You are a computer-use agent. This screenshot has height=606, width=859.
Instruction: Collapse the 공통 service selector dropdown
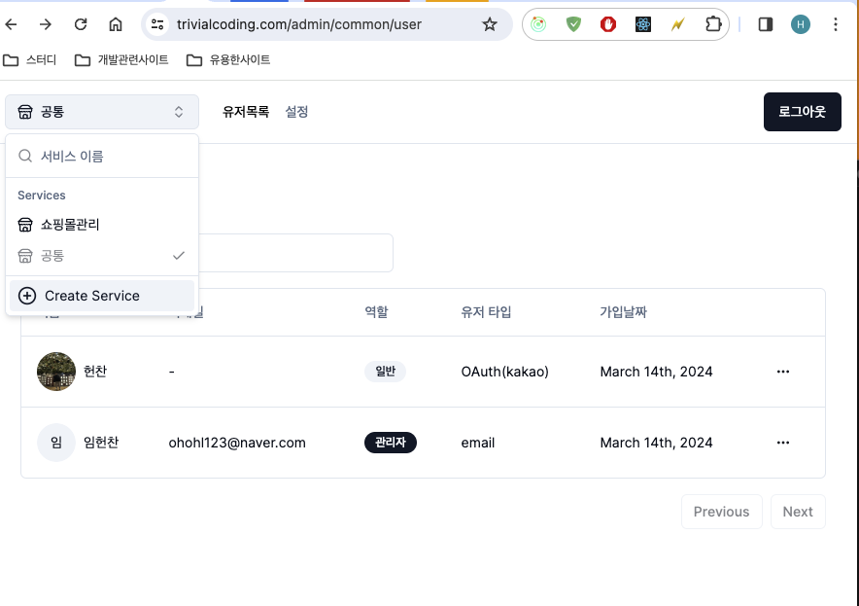[102, 112]
